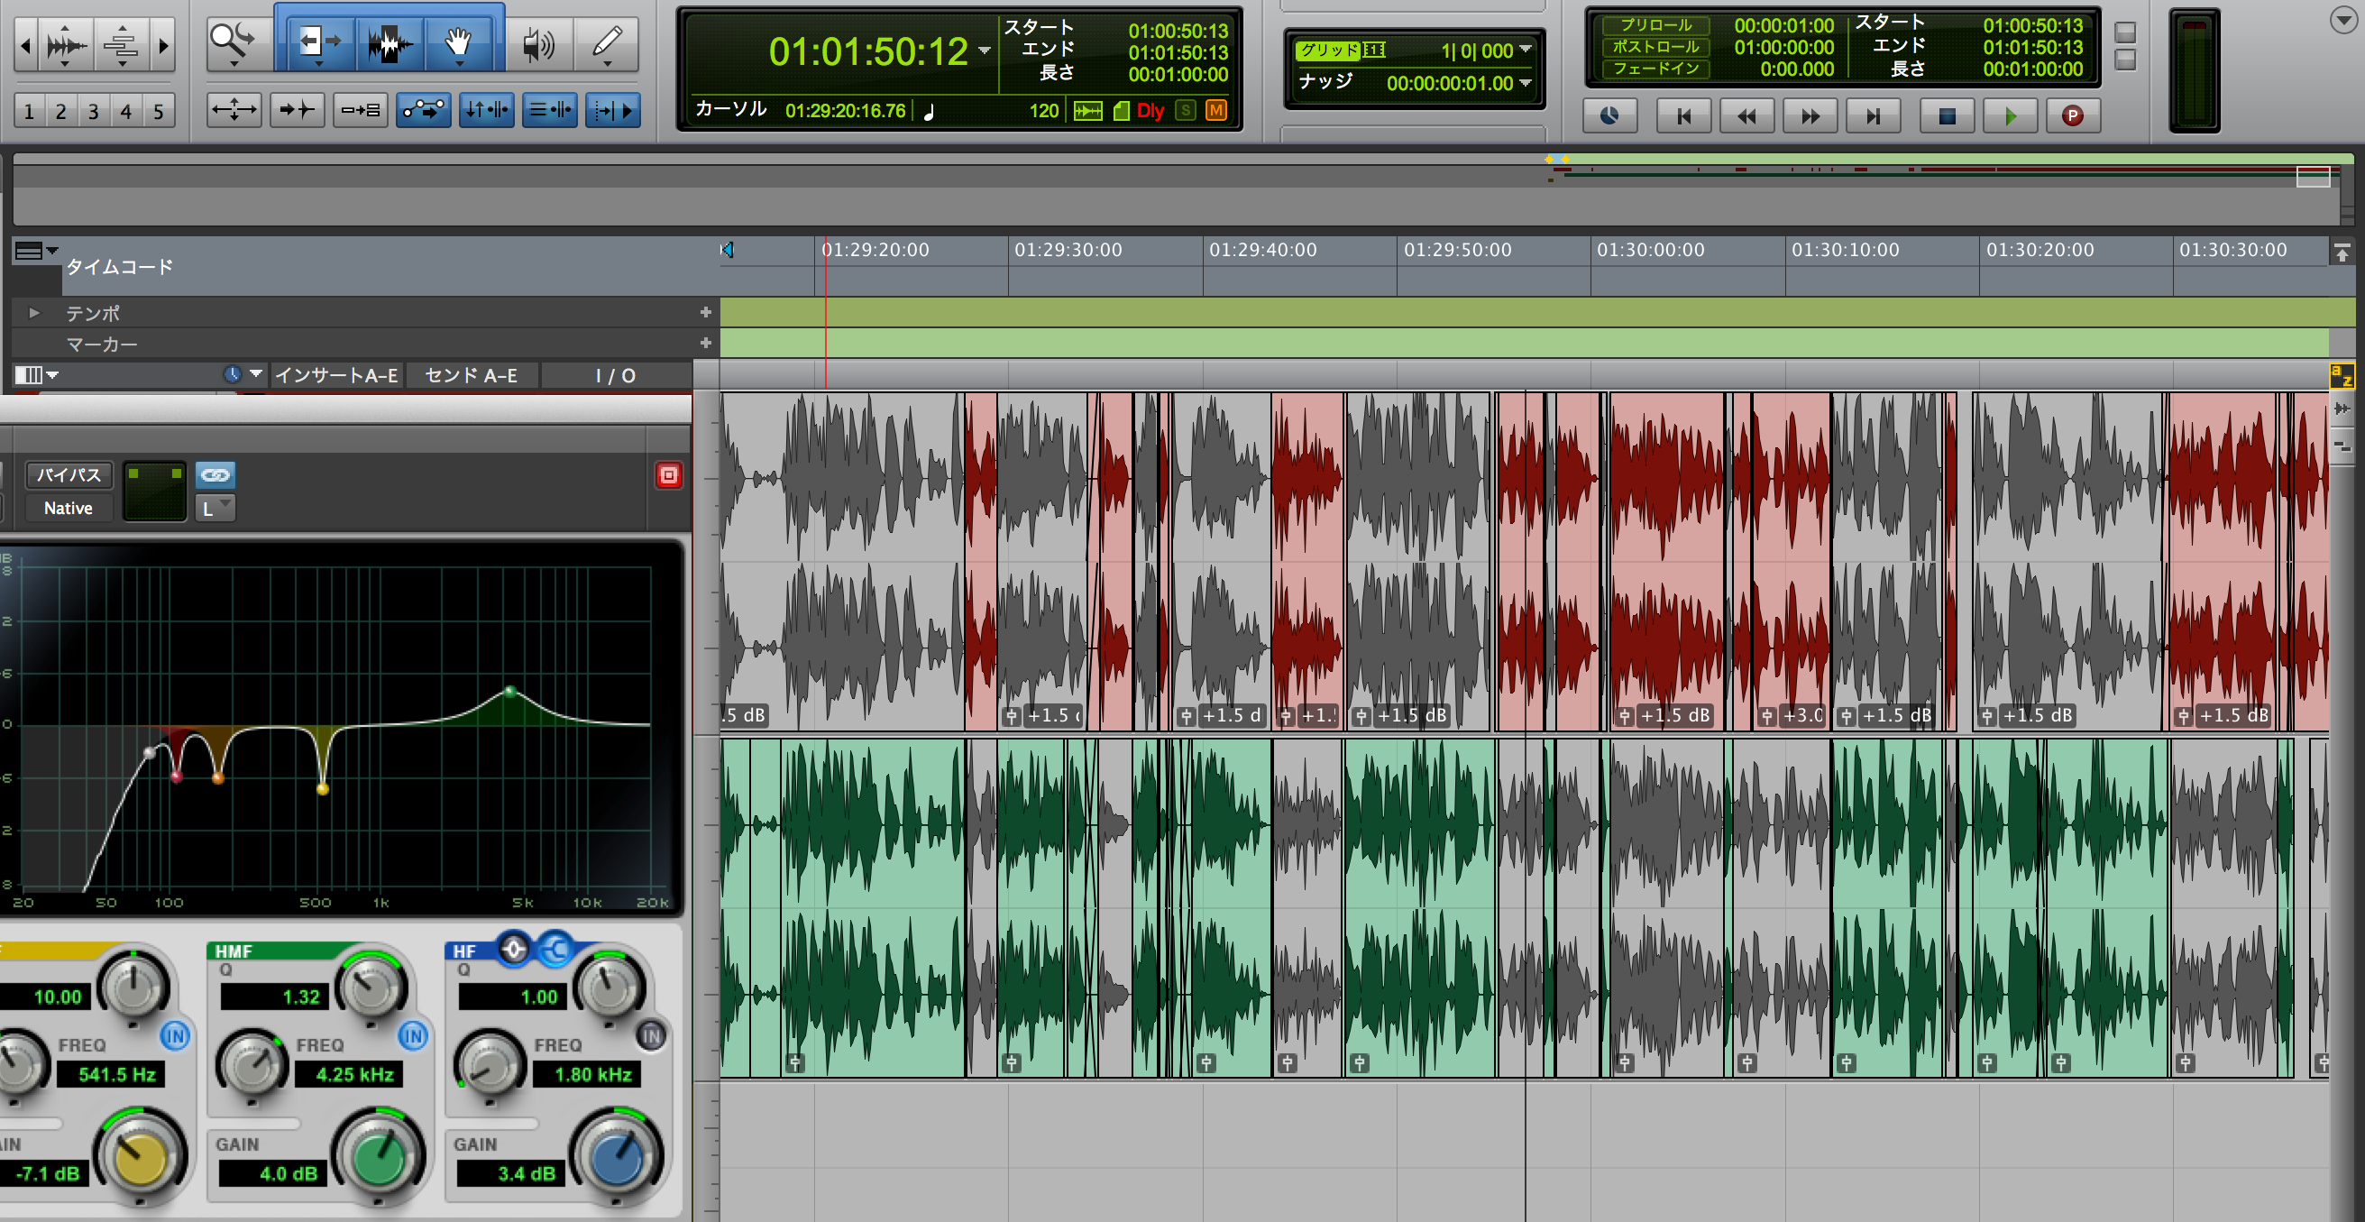Toggle the plugin channel link button

[x=215, y=474]
